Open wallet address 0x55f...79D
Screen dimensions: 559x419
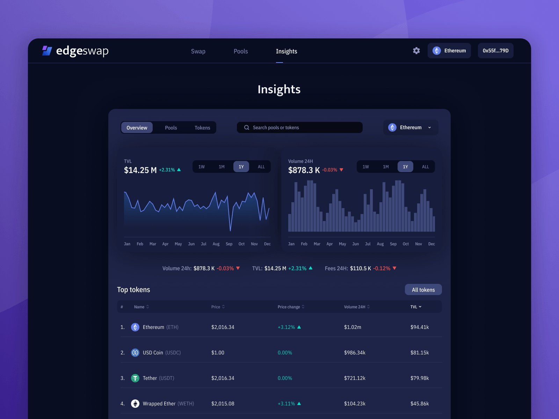tap(496, 51)
